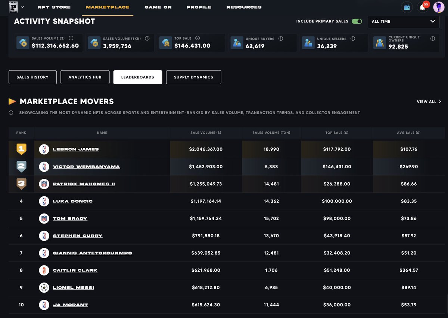The width and height of the screenshot is (448, 318).
Task: Open the Profile menu
Action: coord(199,7)
